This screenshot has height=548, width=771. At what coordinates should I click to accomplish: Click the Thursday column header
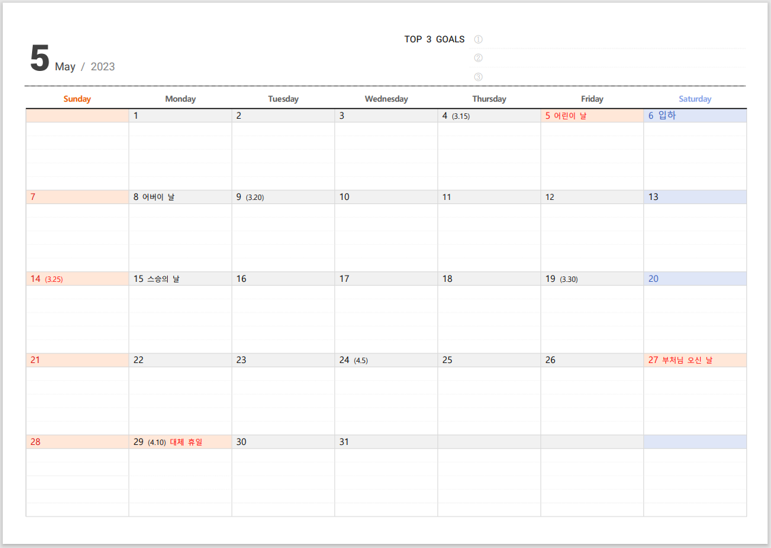(489, 99)
